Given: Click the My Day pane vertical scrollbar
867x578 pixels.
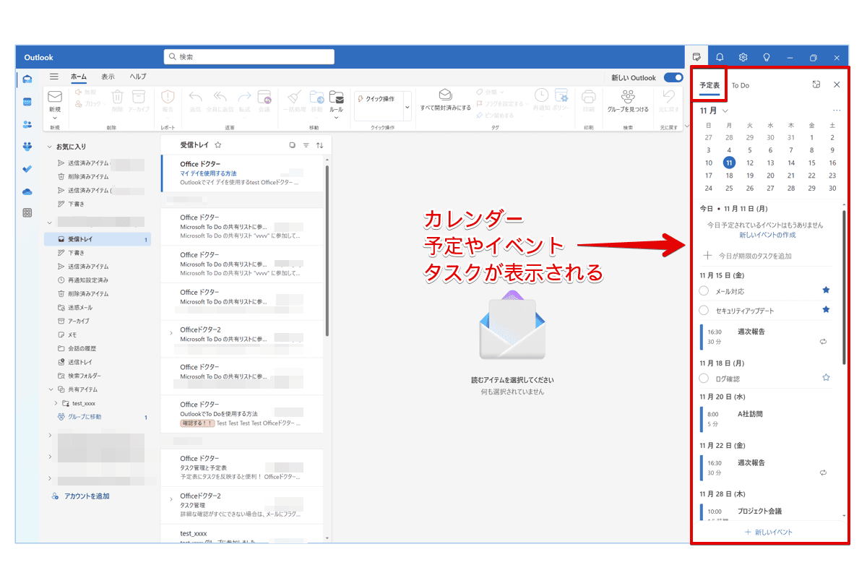Looking at the screenshot, I should 844,288.
